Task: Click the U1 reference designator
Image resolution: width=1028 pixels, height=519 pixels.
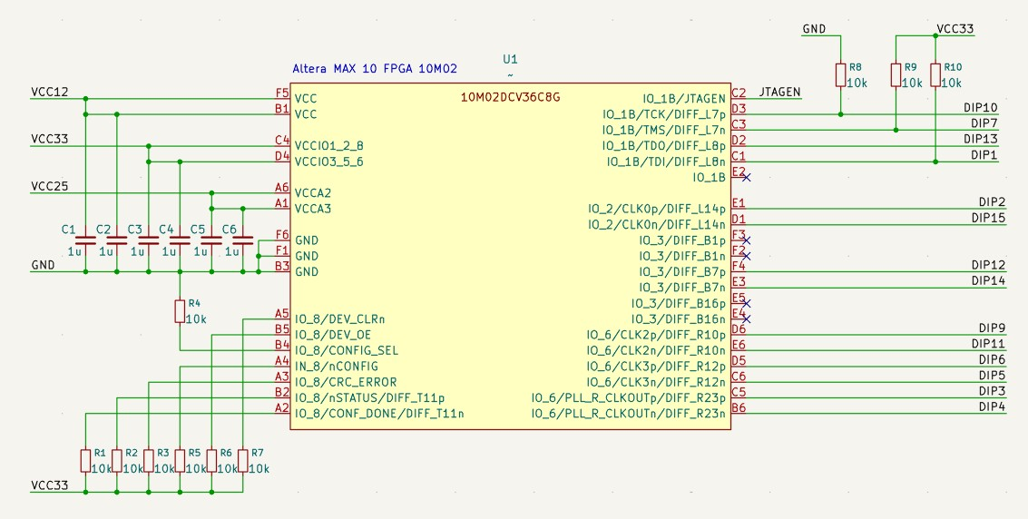Action: pyautogui.click(x=510, y=60)
